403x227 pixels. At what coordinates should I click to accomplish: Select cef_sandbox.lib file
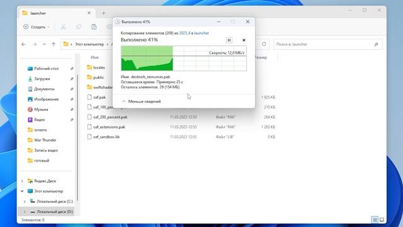[x=103, y=137]
